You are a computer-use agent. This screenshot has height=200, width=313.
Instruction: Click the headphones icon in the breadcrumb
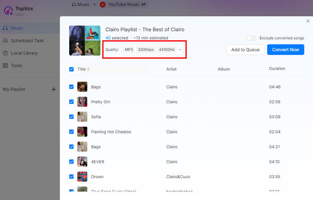click(74, 5)
